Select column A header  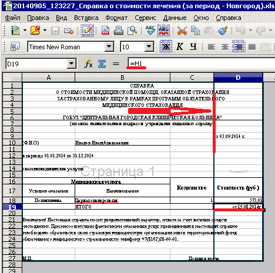tap(49, 77)
